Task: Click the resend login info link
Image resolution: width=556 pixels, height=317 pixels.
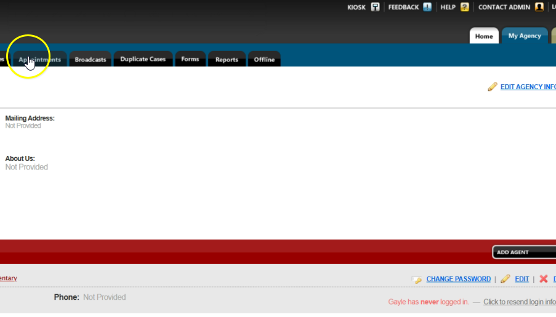Action: [519, 302]
